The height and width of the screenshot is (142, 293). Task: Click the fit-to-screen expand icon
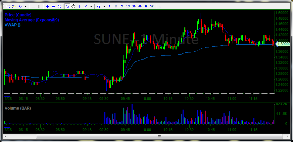click(59, 6)
